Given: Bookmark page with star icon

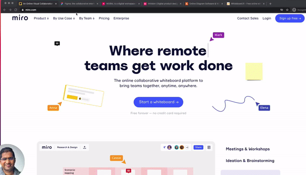Looking at the screenshot, I should coord(287,10).
